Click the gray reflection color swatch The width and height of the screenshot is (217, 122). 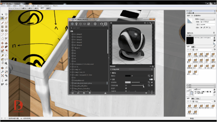point(128,82)
